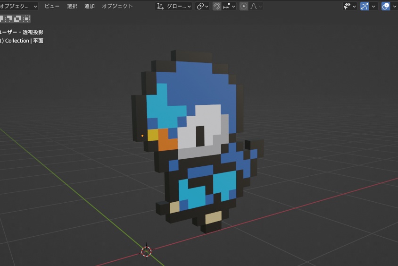Open the pivot point dropdown
Viewport: 398px width, 266px height.
[x=202, y=6]
